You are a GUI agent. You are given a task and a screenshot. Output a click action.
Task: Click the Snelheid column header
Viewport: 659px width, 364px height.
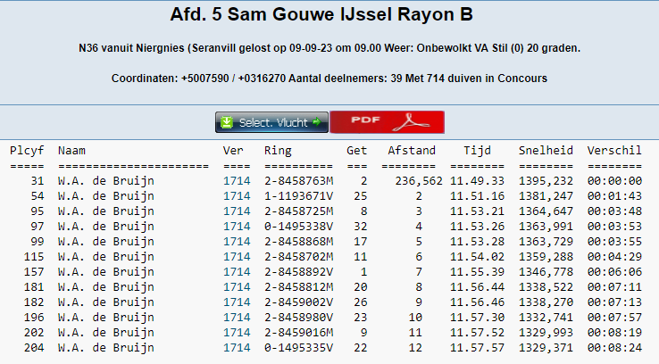(546, 150)
